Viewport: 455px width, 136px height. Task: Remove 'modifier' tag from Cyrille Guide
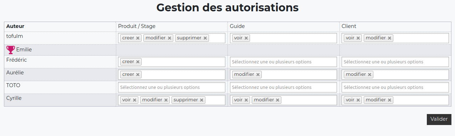coord(277,100)
